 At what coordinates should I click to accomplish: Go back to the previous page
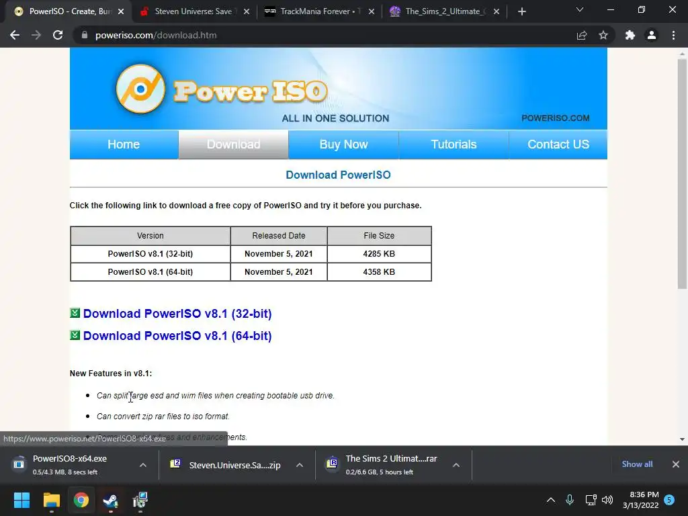click(x=15, y=35)
